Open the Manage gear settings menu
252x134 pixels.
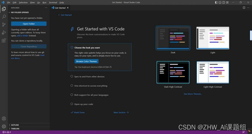pyautogui.click(x=4, y=126)
